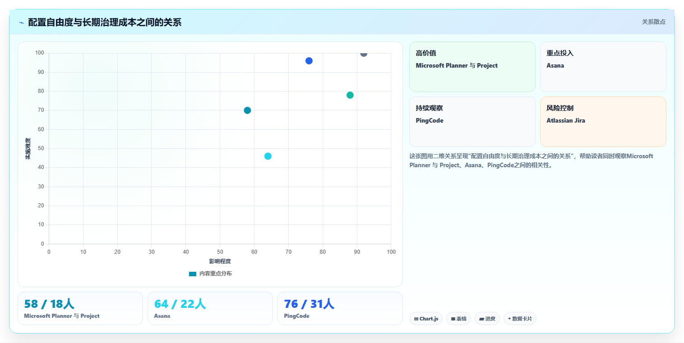Open the 持续观察 PingCode card

coord(472,122)
